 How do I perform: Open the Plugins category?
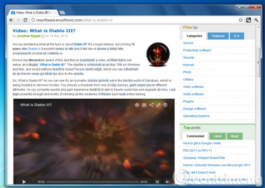[188, 101]
